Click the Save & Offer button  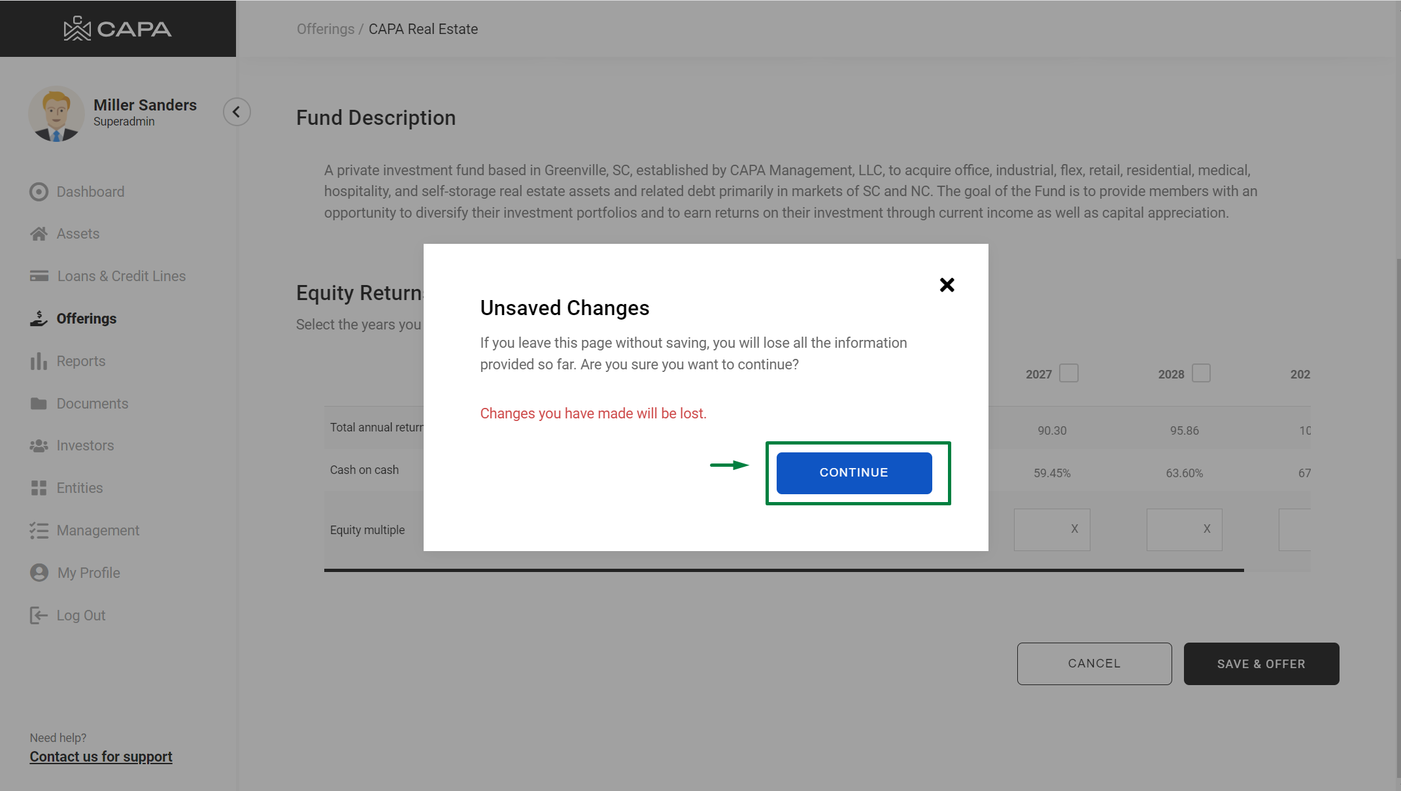(x=1260, y=664)
